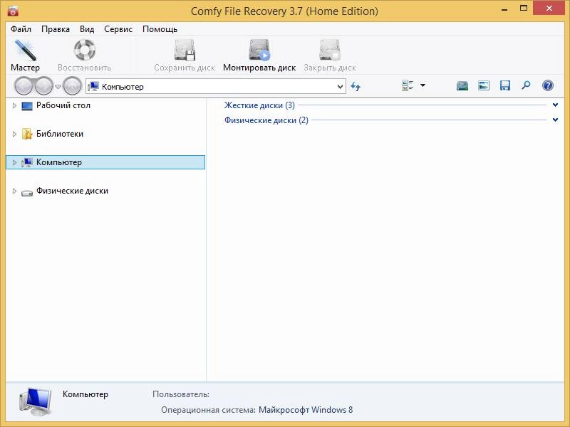Open the Компьютер address bar dropdown
Screen dimensions: 570x427
tap(340, 87)
